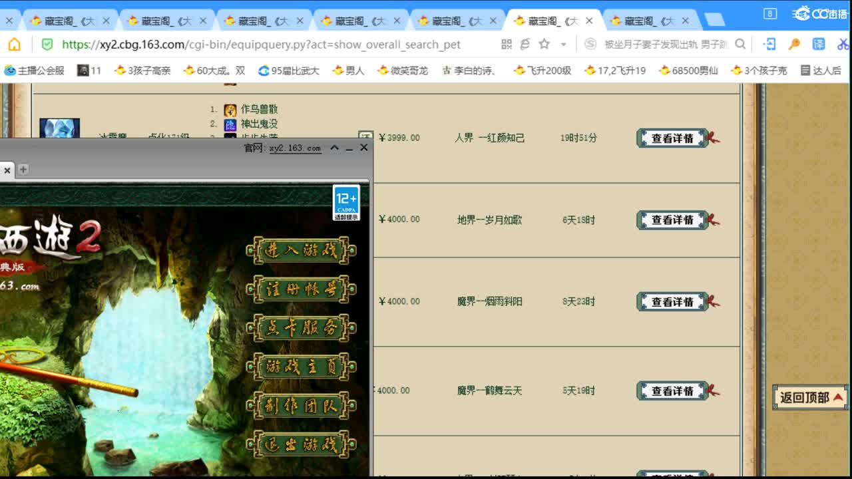
Task: Open the xy2.163.com official site link
Action: click(296, 148)
